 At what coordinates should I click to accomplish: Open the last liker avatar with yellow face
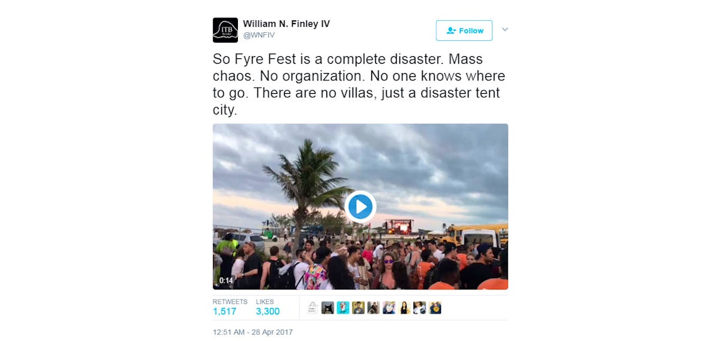tap(435, 308)
